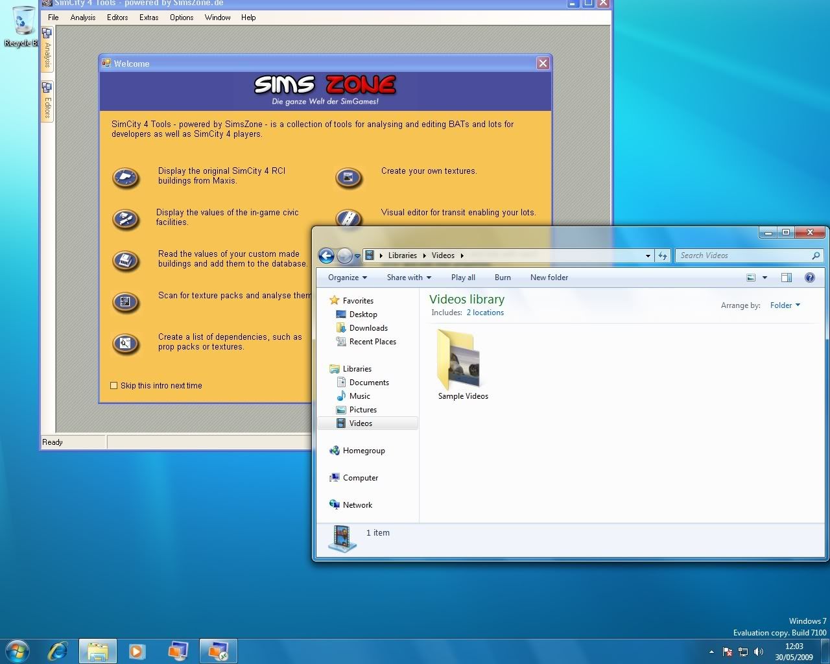Click the Explorer Forward arrow button

[345, 255]
